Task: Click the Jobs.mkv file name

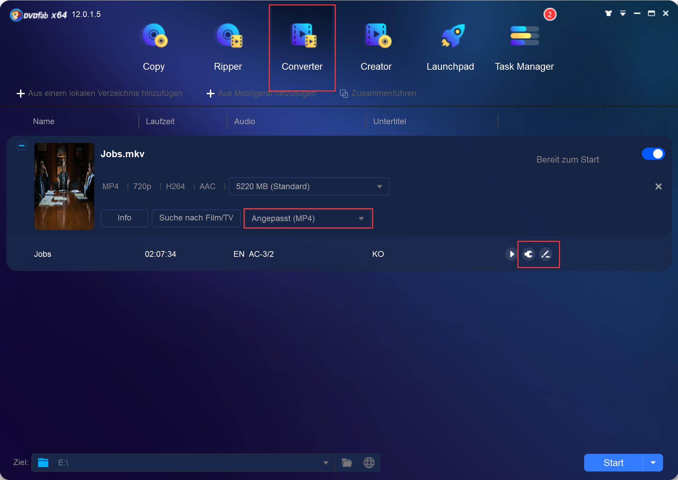Action: click(x=122, y=154)
